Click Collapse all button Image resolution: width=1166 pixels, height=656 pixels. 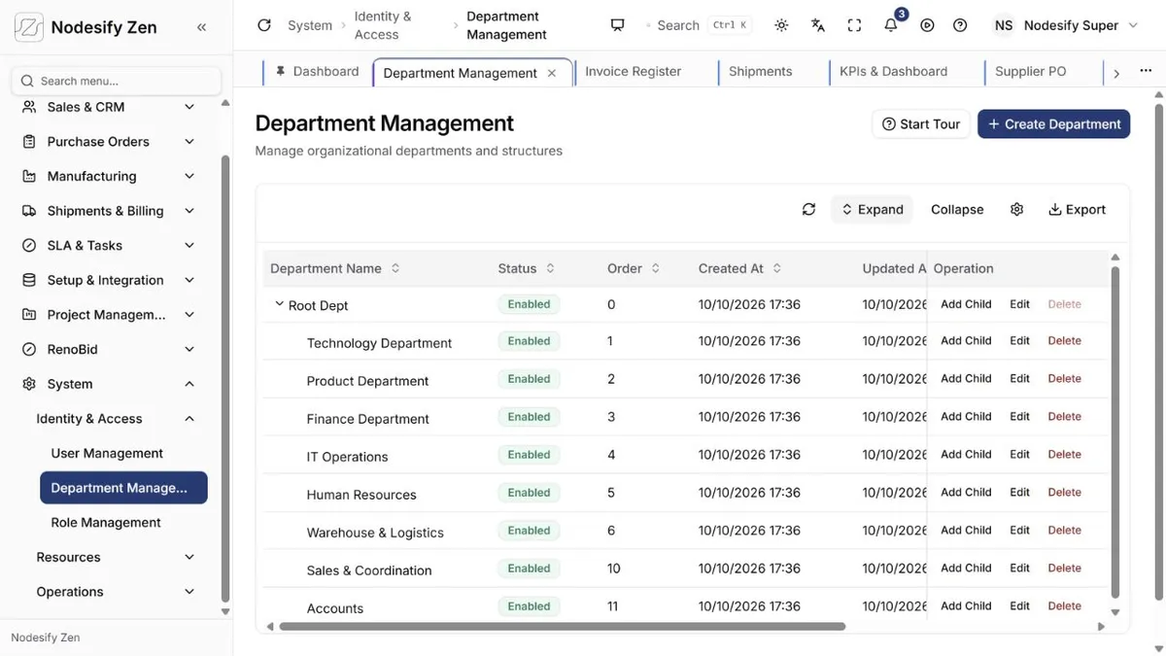[x=957, y=209]
